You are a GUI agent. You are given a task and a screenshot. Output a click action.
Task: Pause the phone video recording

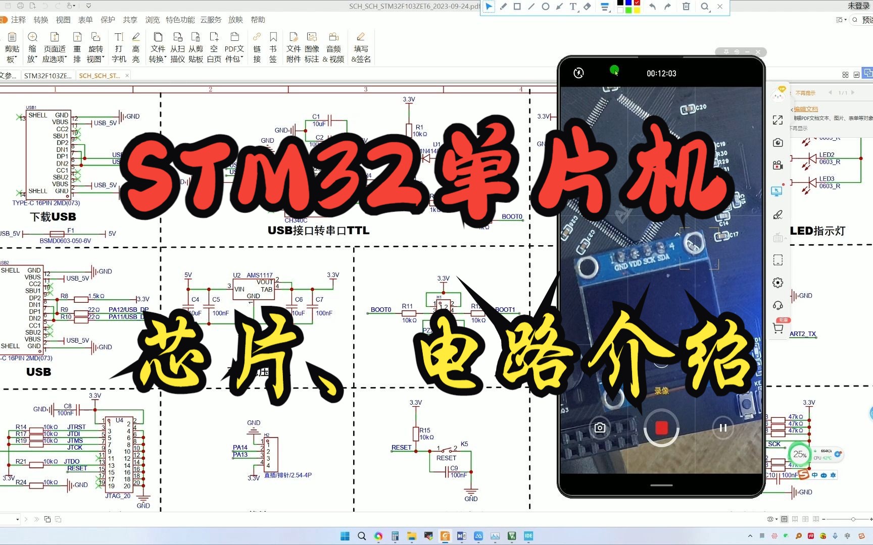pyautogui.click(x=723, y=427)
